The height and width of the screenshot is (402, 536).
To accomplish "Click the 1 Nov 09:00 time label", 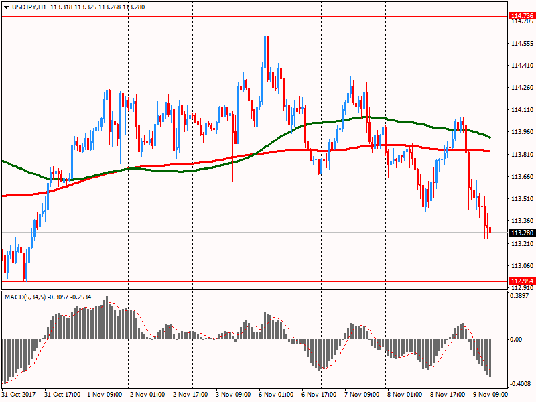I will [105, 395].
